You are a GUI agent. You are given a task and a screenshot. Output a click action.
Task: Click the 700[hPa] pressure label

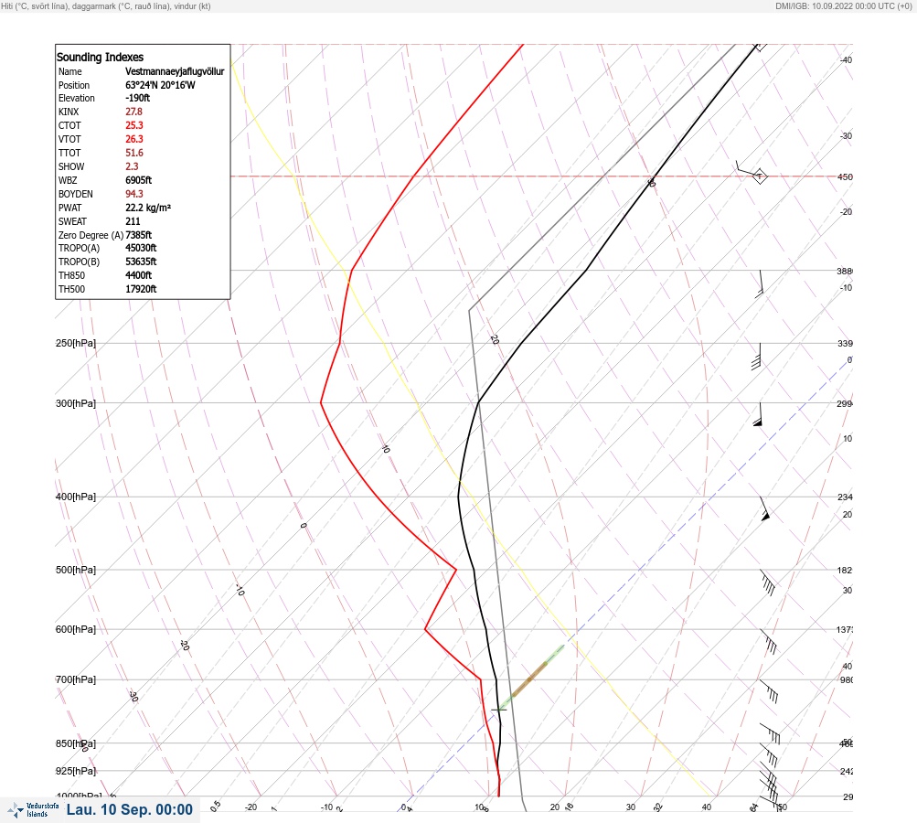point(76,679)
